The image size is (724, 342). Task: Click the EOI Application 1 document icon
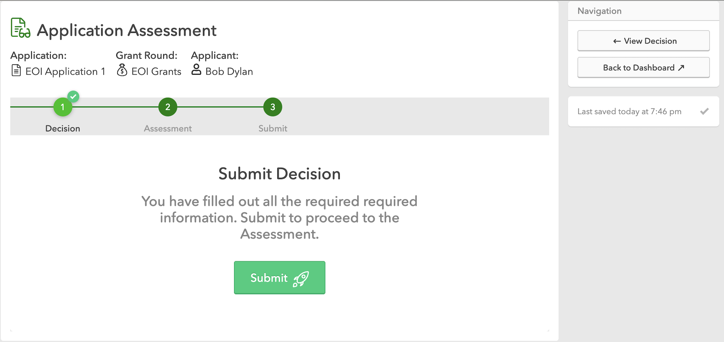16,70
